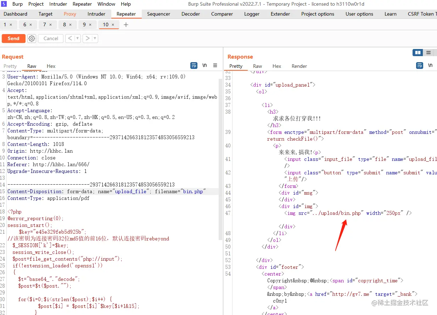
Task: Open the back-history dropdown arrow
Action: (x=77, y=38)
